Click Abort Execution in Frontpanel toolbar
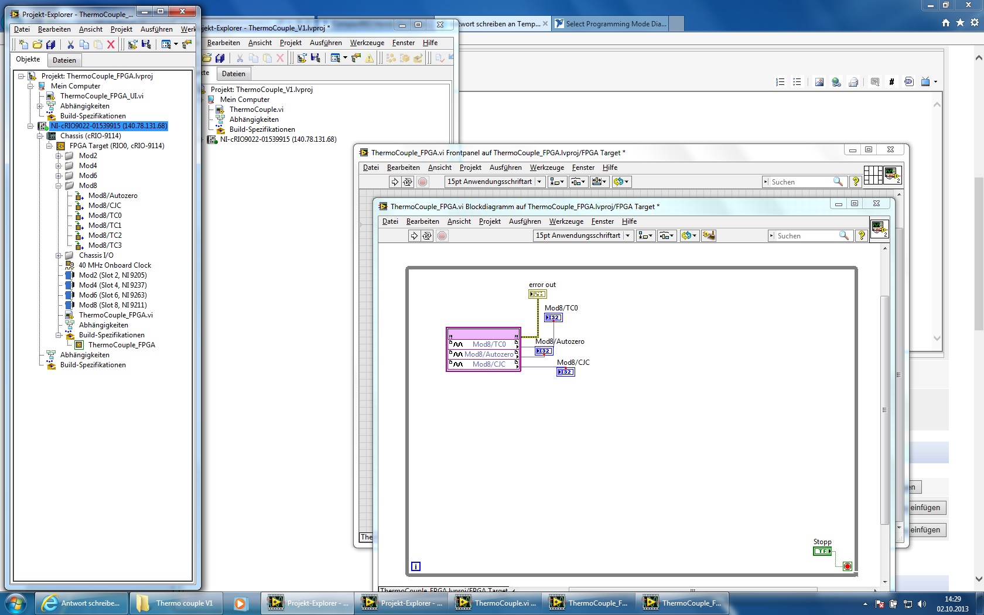The image size is (984, 615). [x=423, y=182]
